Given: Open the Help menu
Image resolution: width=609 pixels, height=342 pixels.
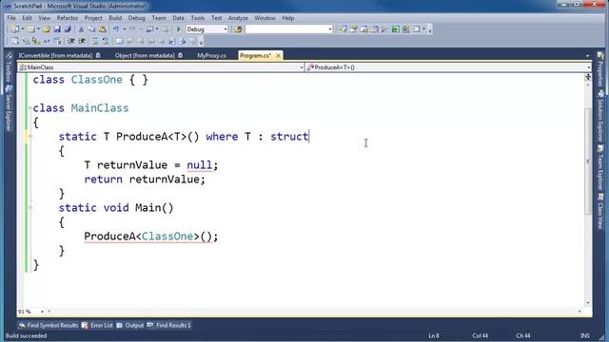Looking at the screenshot, I should (287, 18).
